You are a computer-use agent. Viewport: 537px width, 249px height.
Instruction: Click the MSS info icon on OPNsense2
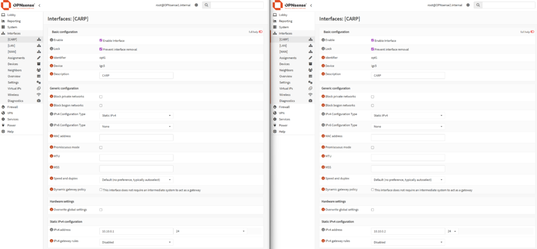coord(323,167)
